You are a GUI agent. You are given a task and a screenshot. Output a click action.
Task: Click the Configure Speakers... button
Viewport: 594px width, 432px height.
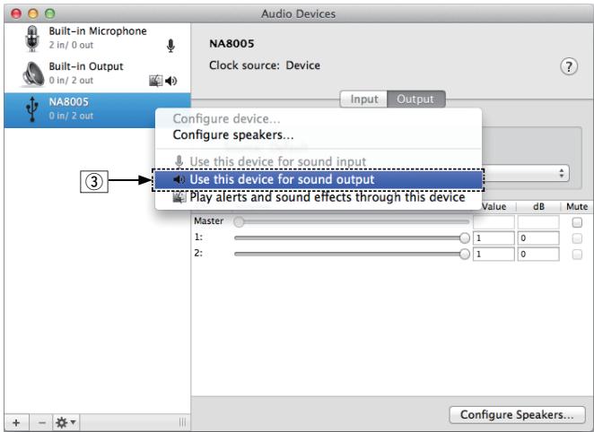coord(517,415)
